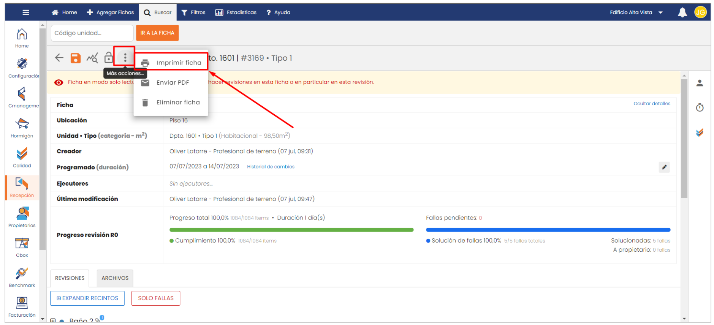Screen dimensions: 714x325
Task: Click the back arrow icon
Action: pyautogui.click(x=59, y=58)
